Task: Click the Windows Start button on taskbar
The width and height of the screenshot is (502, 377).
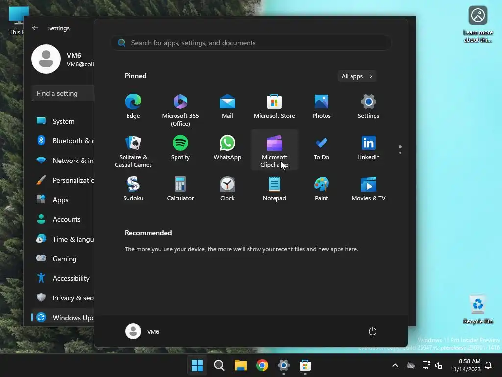Action: tap(197, 365)
